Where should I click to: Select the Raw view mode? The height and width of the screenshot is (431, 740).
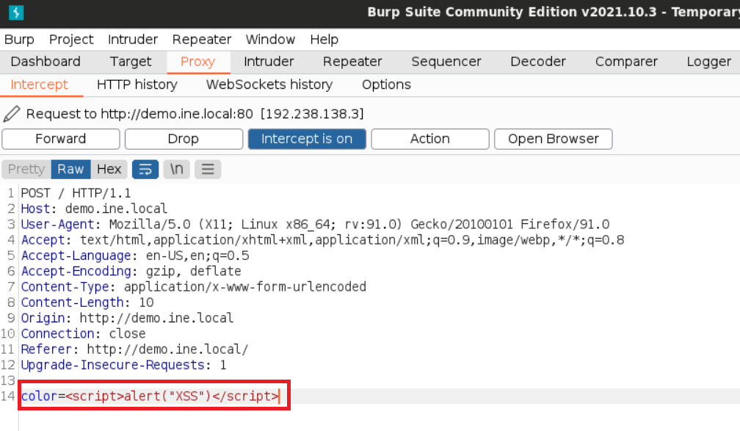(x=70, y=169)
